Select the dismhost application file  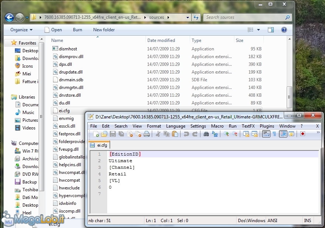(157, 49)
